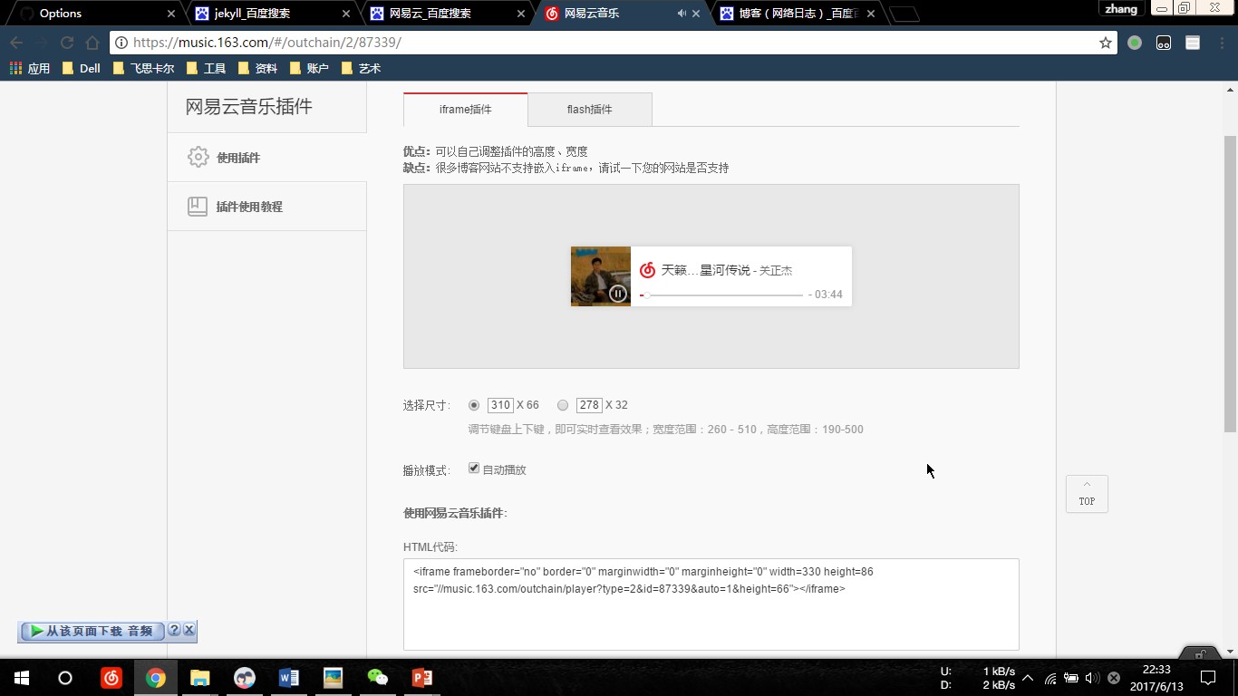1238x696 pixels.
Task: Open 插件使用教程 in the sidebar
Action: [249, 207]
